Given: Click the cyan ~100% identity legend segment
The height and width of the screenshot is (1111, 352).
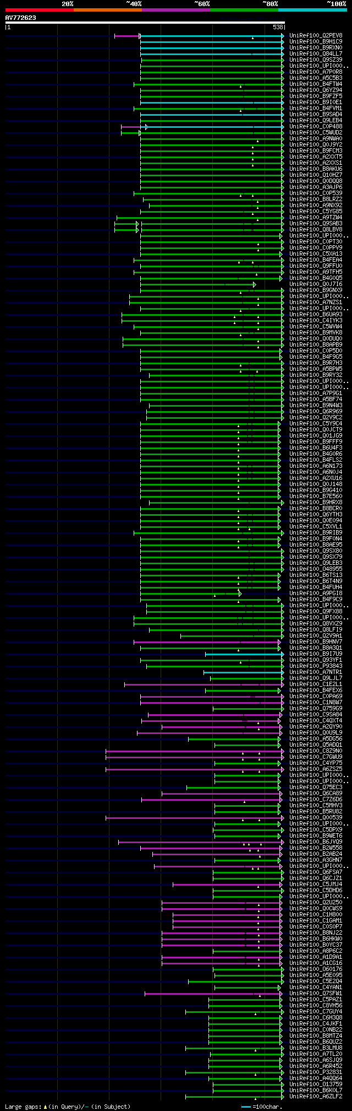Looking at the screenshot, I should coord(312,10).
